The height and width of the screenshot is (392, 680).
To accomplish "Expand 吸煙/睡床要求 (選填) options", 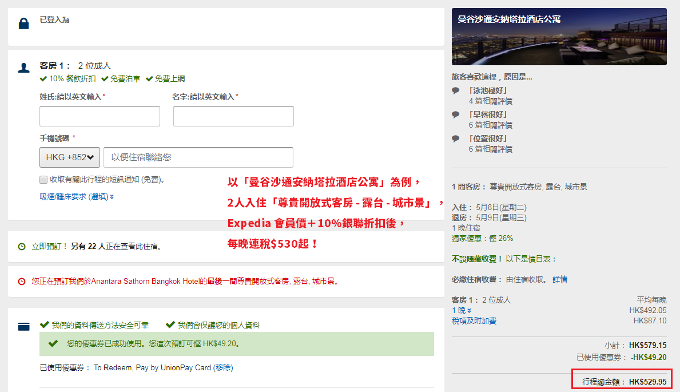I will [x=77, y=197].
